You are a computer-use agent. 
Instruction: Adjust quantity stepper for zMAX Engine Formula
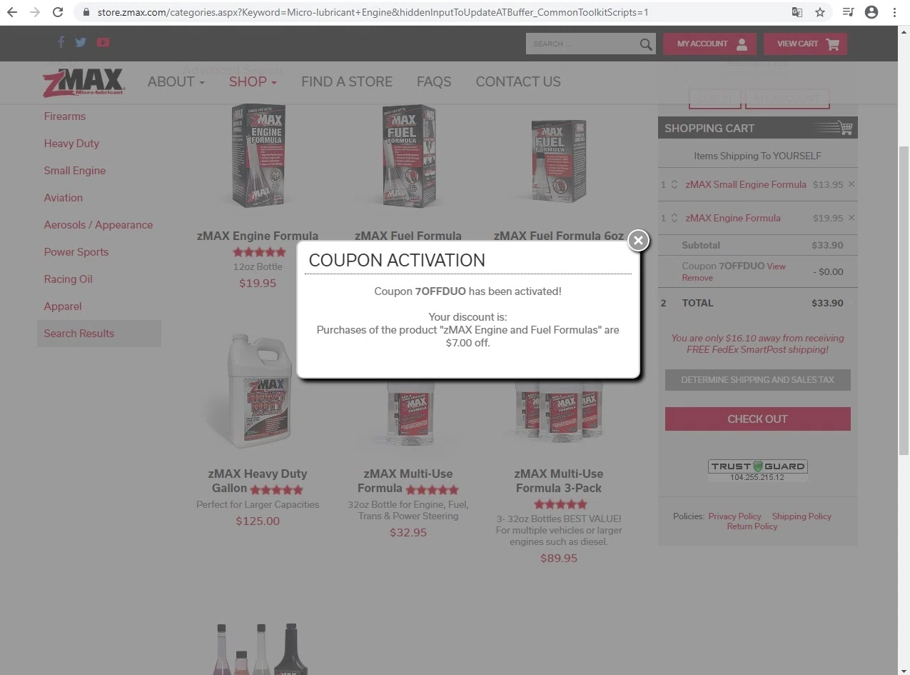tap(674, 218)
